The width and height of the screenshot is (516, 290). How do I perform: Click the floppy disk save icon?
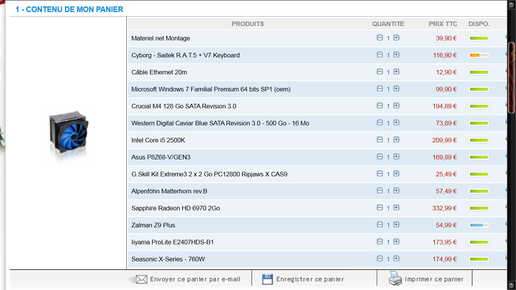tap(267, 279)
